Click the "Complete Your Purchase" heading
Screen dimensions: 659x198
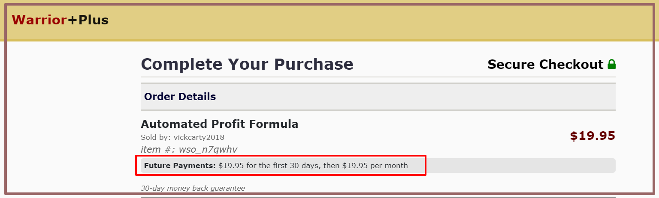pyautogui.click(x=247, y=64)
